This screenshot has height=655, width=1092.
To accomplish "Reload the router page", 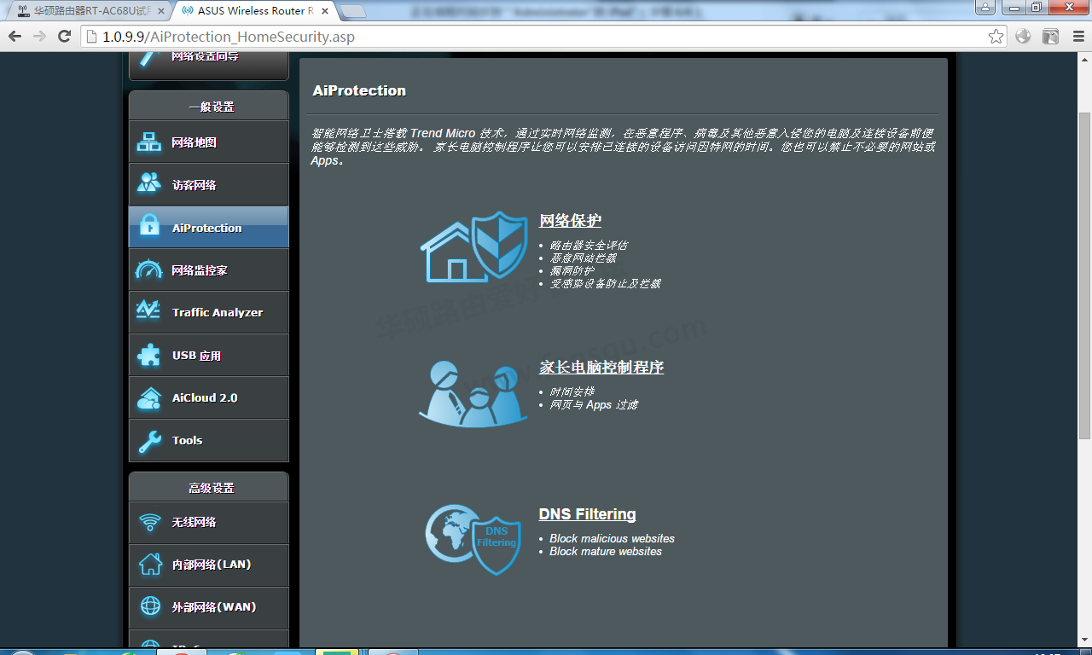I will (64, 36).
